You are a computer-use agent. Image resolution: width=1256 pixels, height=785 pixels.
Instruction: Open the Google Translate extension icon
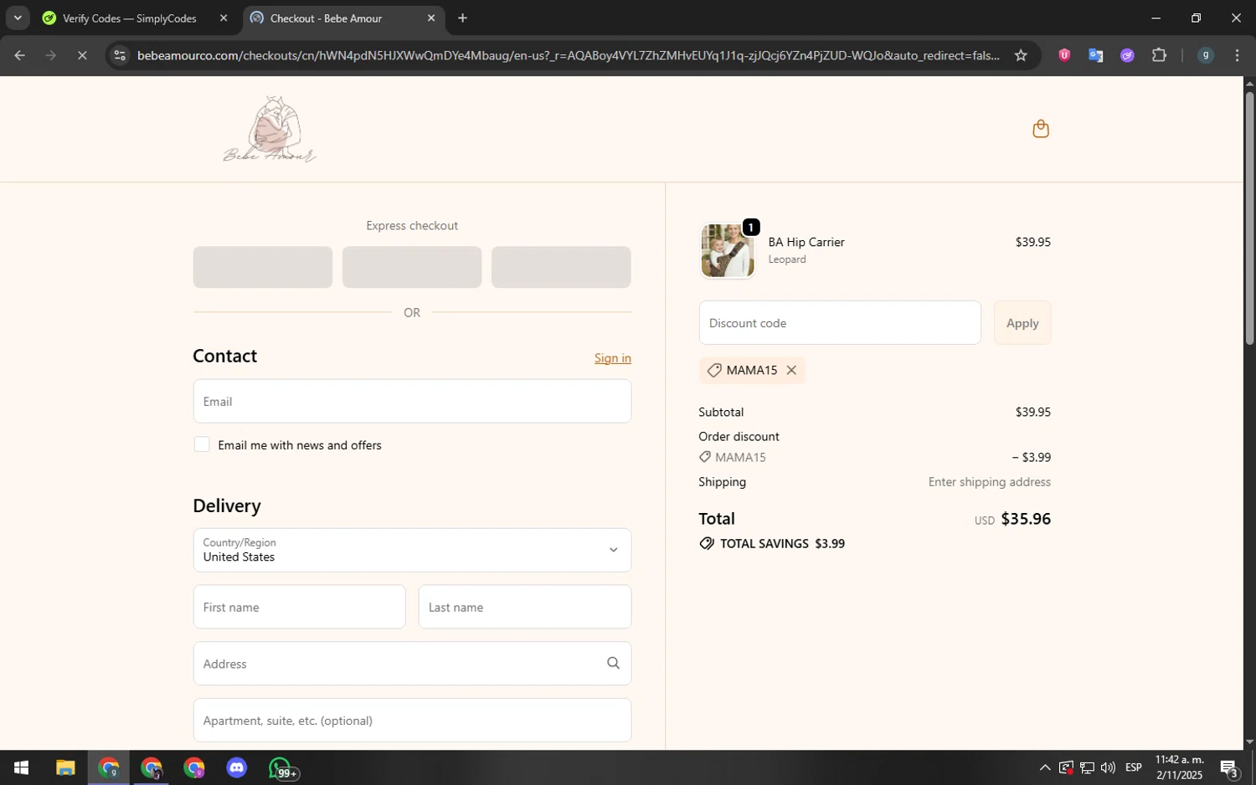point(1096,55)
